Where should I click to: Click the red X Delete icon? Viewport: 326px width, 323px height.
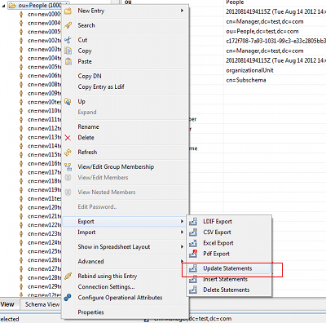(x=68, y=138)
